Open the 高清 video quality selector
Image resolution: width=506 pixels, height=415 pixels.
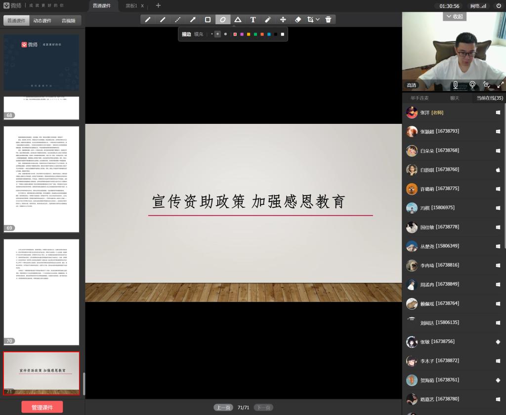tap(411, 85)
